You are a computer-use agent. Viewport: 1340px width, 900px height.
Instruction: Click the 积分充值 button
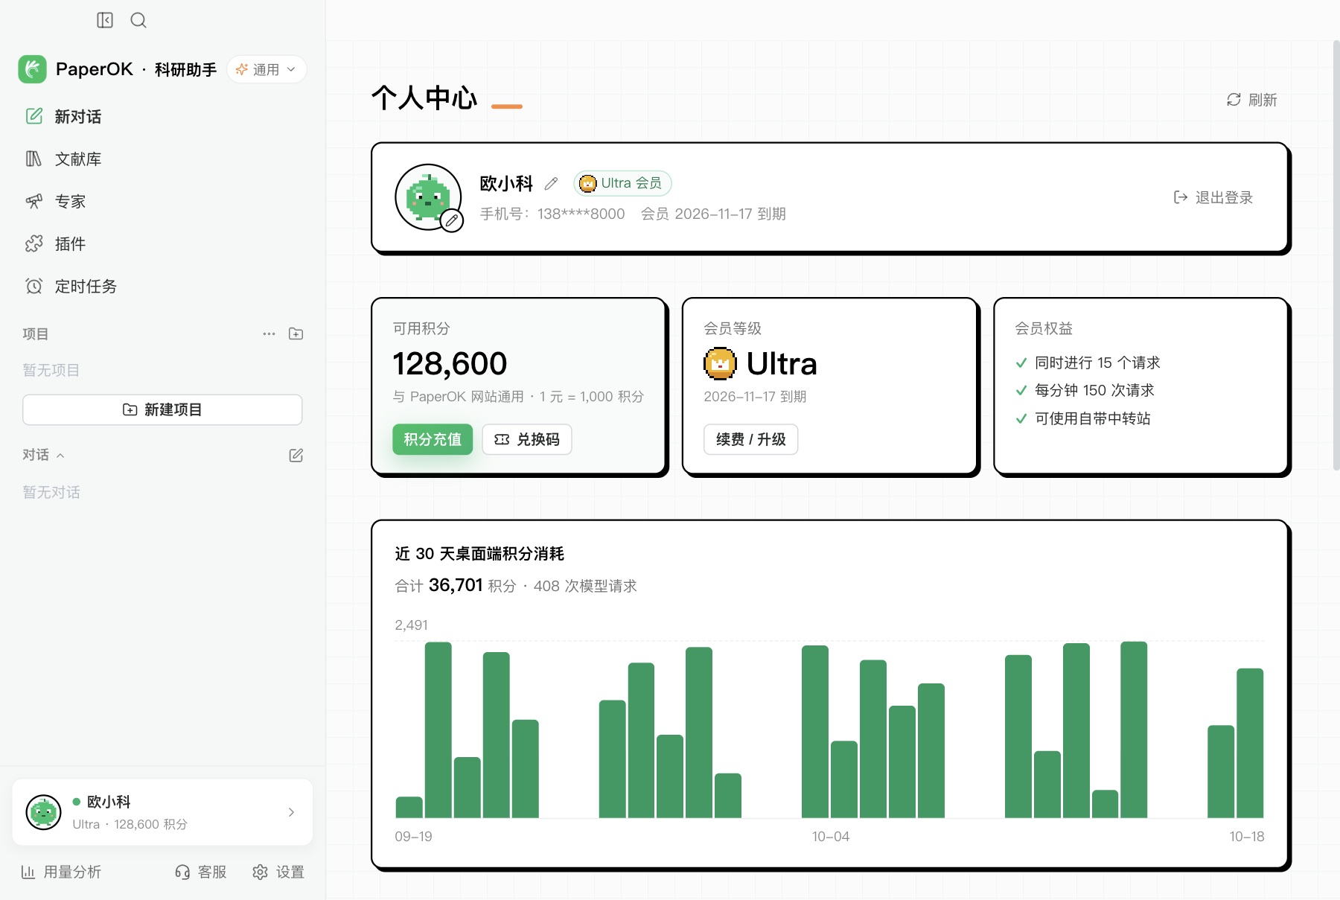tap(433, 439)
